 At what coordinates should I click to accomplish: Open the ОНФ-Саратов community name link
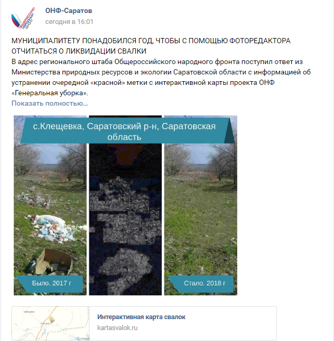[69, 10]
